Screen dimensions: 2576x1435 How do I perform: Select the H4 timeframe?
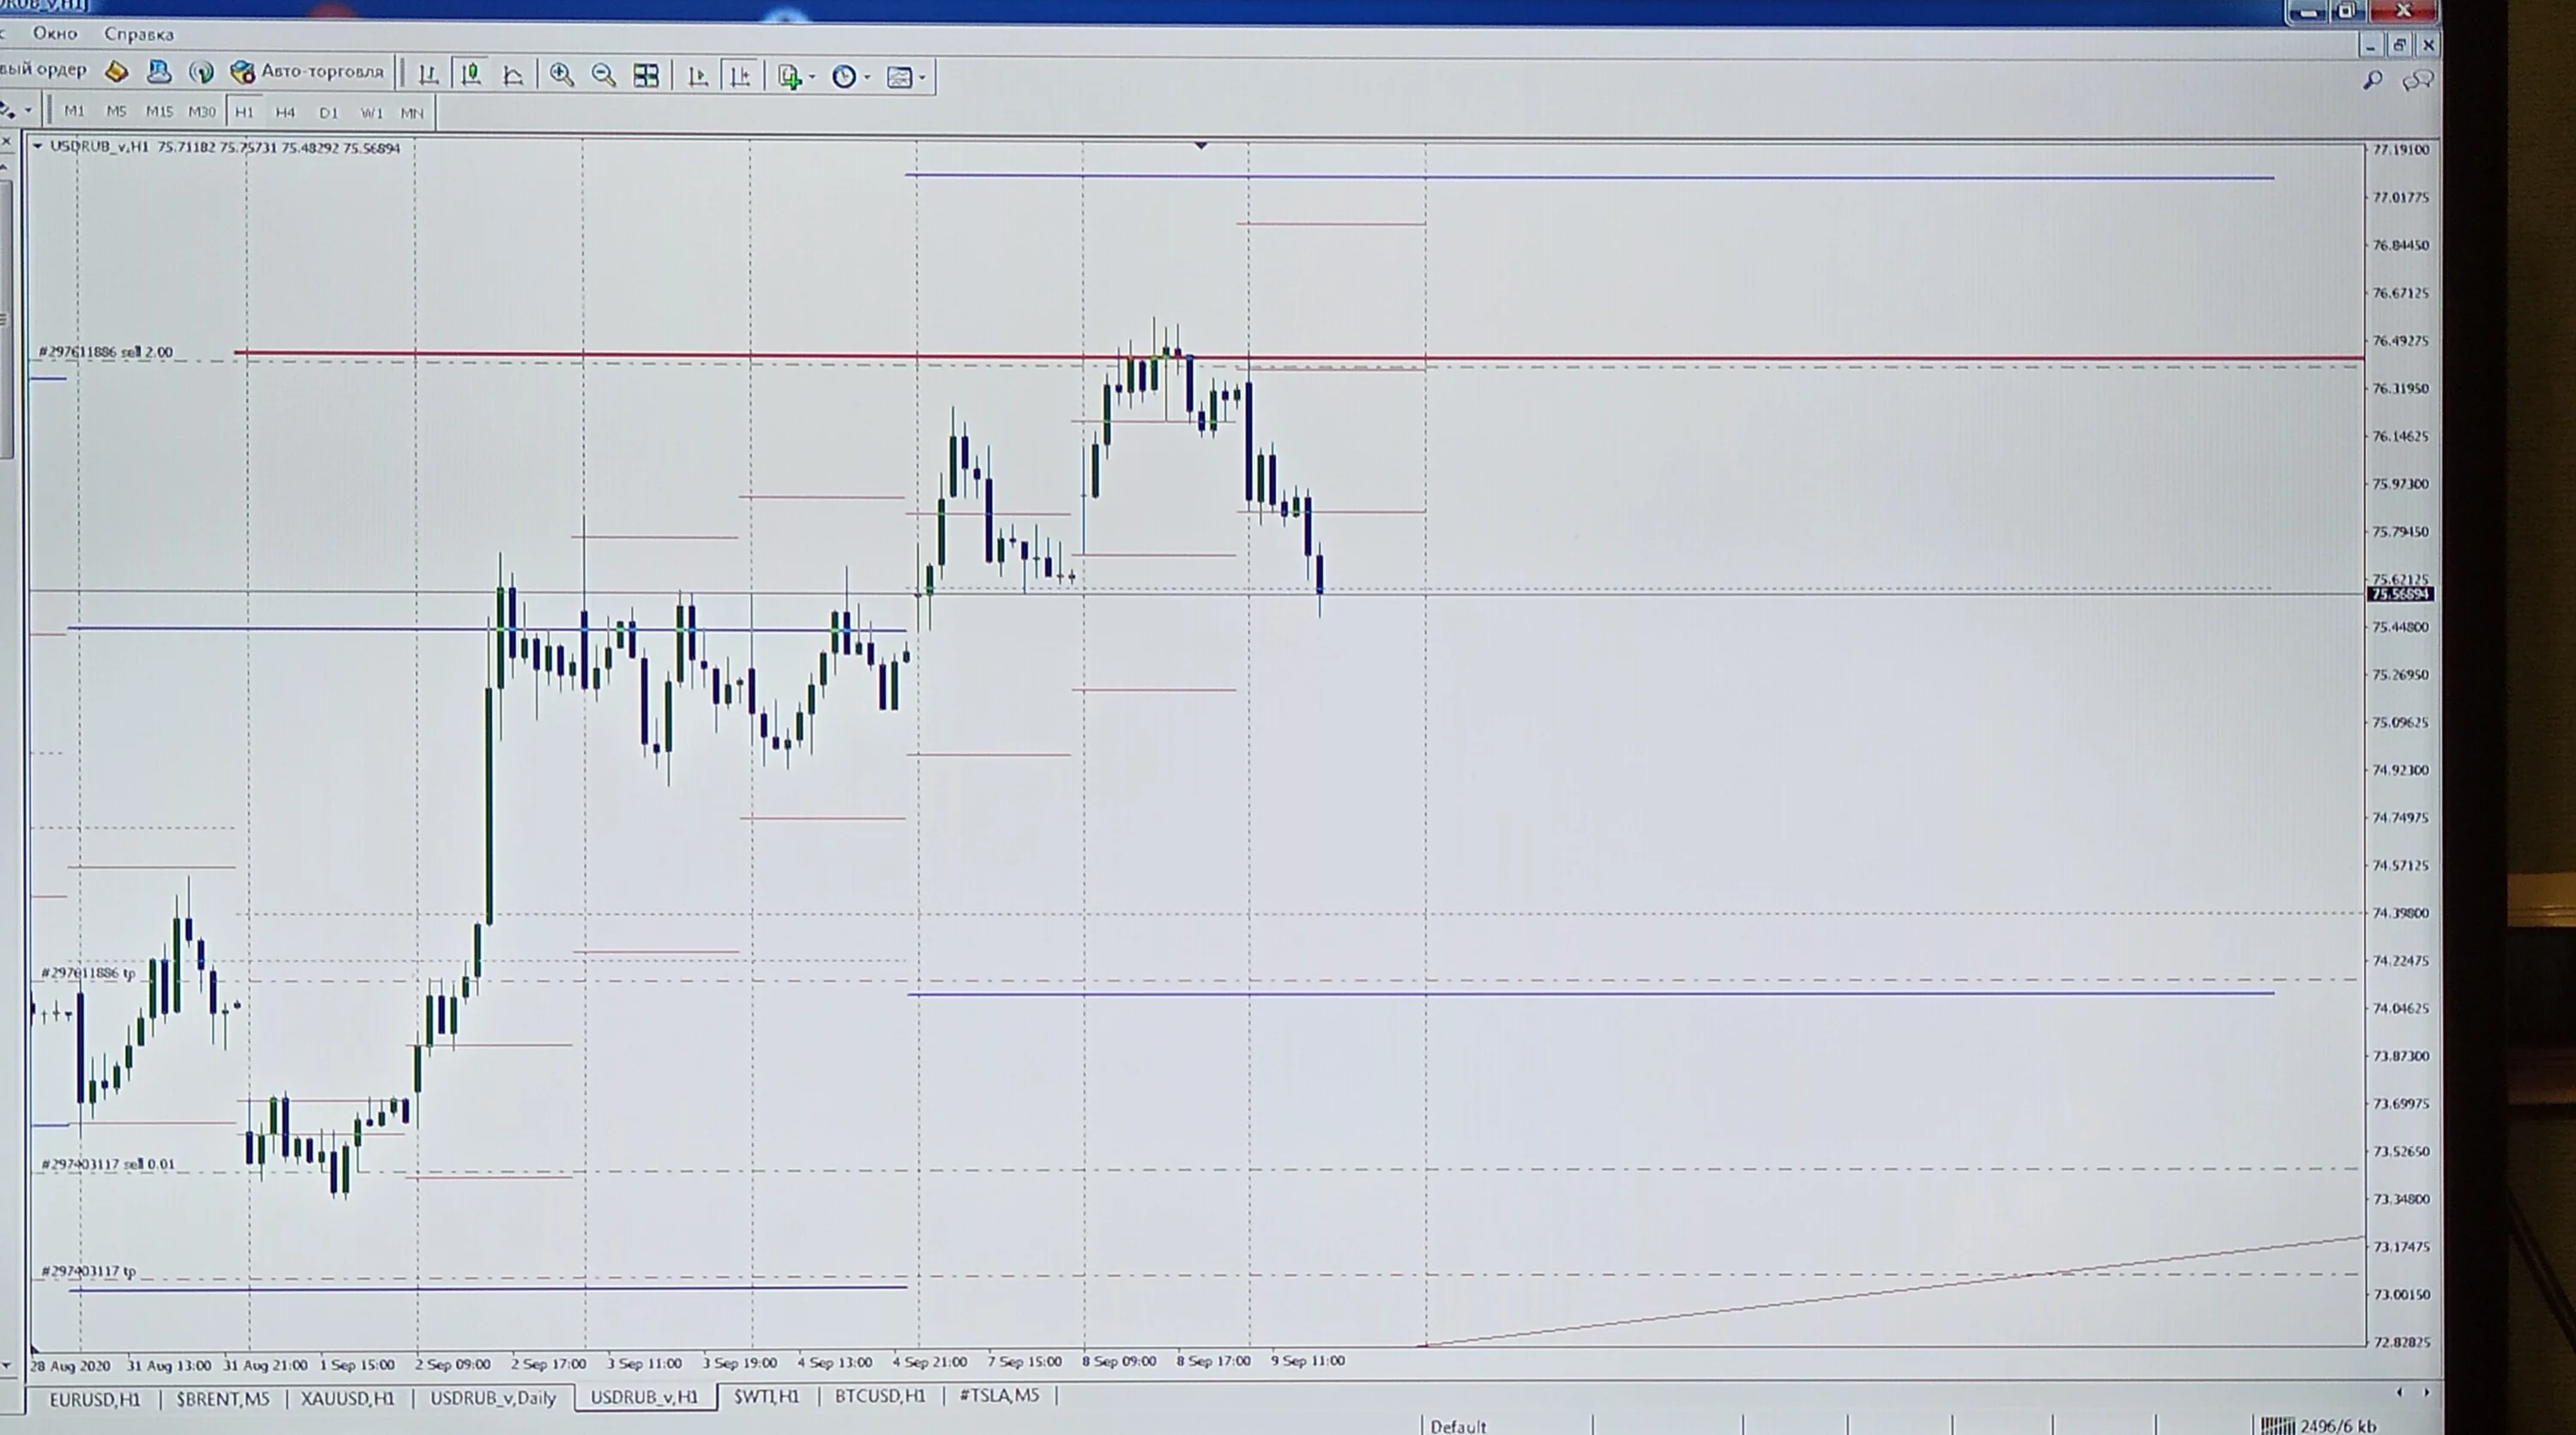pyautogui.click(x=285, y=113)
